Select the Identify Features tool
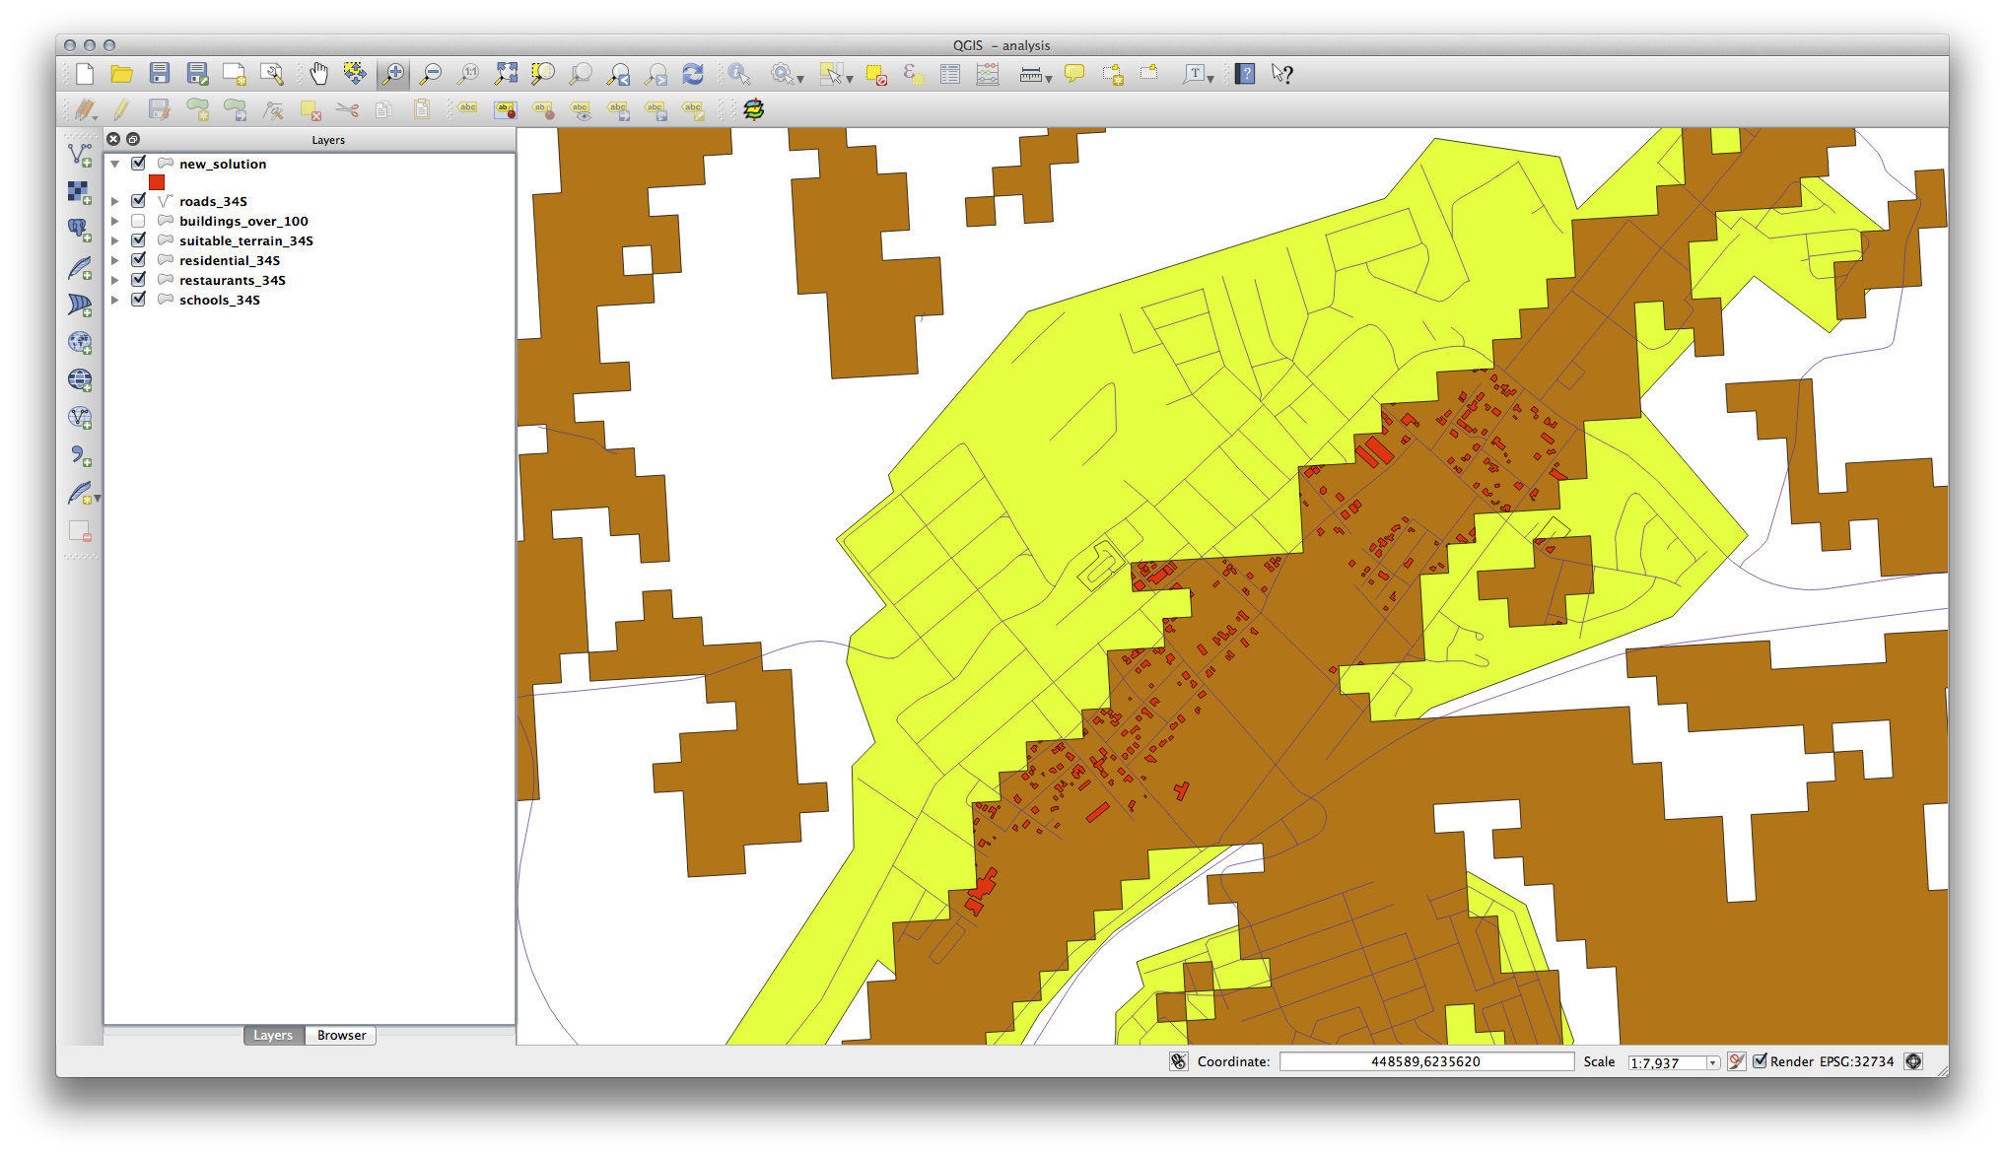The width and height of the screenshot is (2005, 1155). [739, 74]
